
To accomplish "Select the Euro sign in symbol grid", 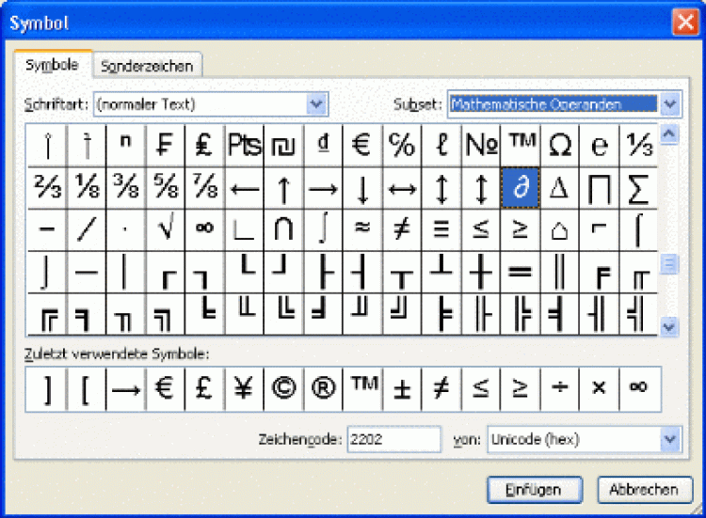I will 361,145.
